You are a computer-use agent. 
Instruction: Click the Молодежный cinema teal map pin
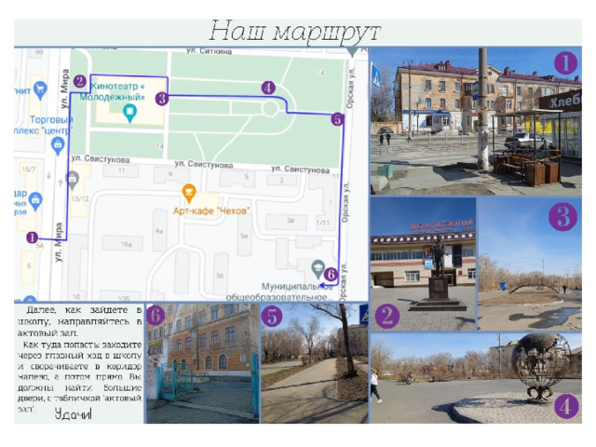[x=129, y=114]
